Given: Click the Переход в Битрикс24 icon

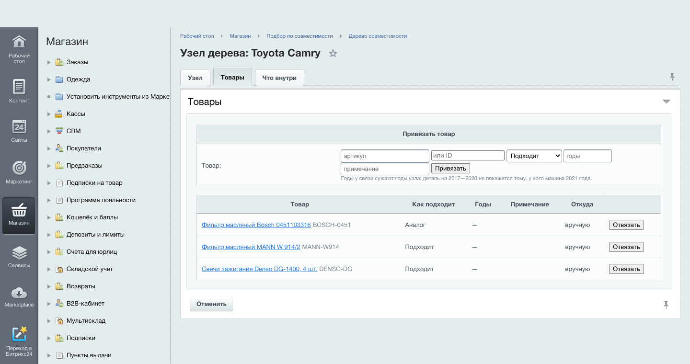Looking at the screenshot, I should pyautogui.click(x=19, y=334).
